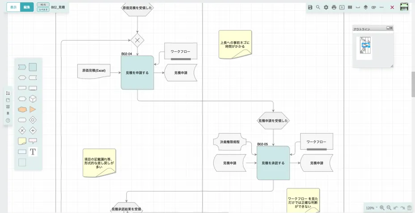The image size is (415, 213).
Task: Select the X gateway diamond in palette
Action: [22, 130]
